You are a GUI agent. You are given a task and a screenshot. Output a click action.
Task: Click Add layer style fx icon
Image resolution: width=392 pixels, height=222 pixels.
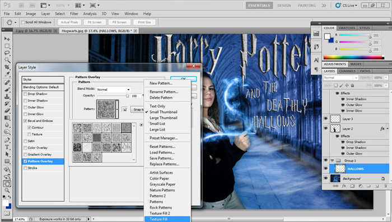point(344,186)
